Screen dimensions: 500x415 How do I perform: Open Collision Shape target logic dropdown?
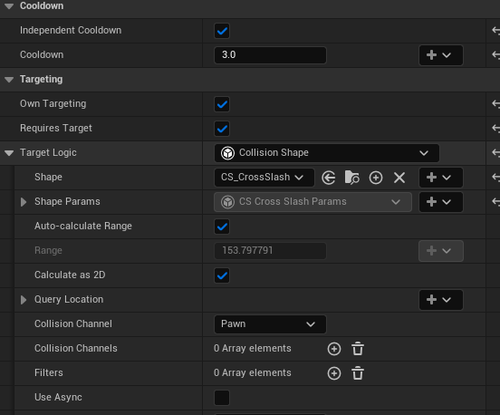tap(327, 153)
